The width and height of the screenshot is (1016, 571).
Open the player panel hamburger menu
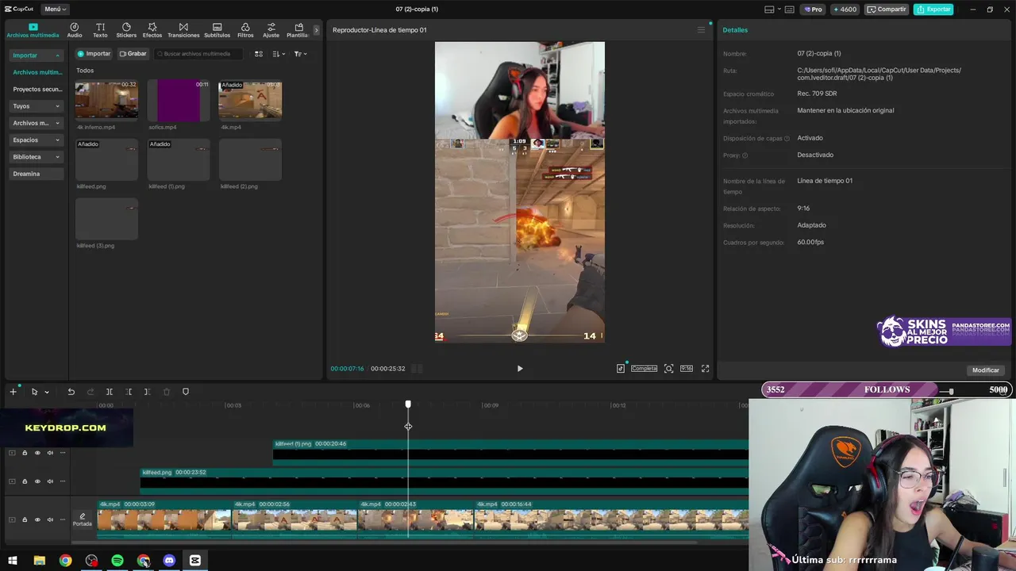point(701,30)
